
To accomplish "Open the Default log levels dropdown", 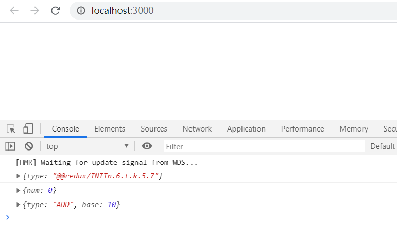I will pos(384,146).
